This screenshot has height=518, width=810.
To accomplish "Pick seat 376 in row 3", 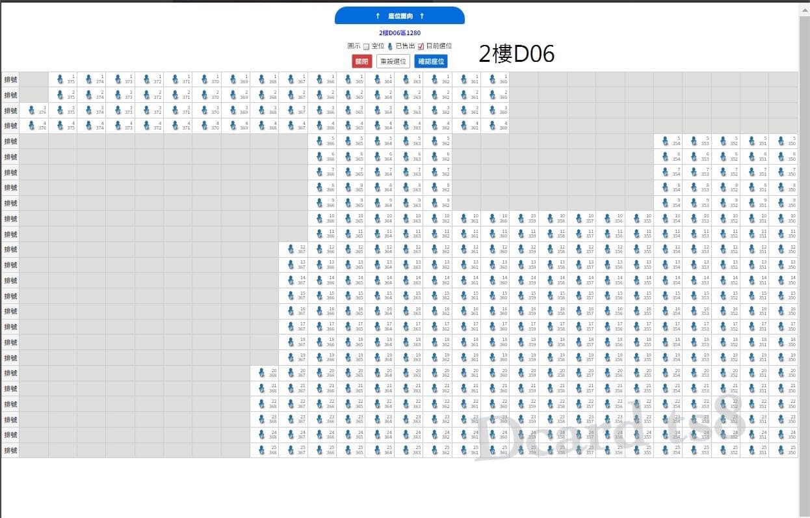I will [34, 111].
